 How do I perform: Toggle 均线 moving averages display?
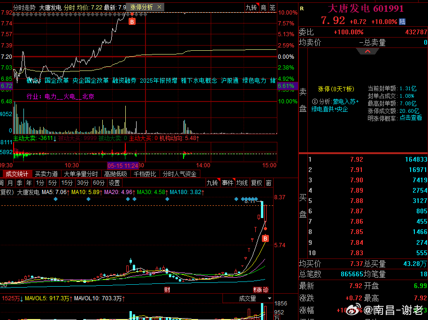pos(242,183)
